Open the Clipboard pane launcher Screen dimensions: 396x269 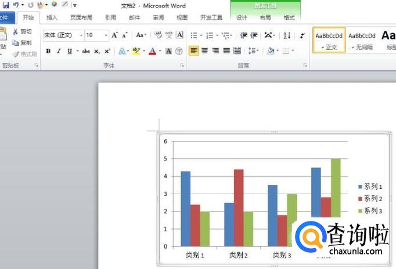click(37, 66)
